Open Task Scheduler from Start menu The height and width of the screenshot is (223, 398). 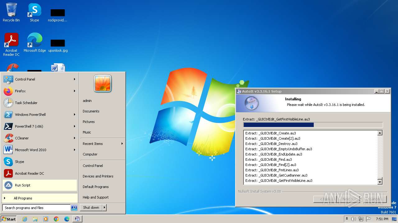tap(39, 103)
